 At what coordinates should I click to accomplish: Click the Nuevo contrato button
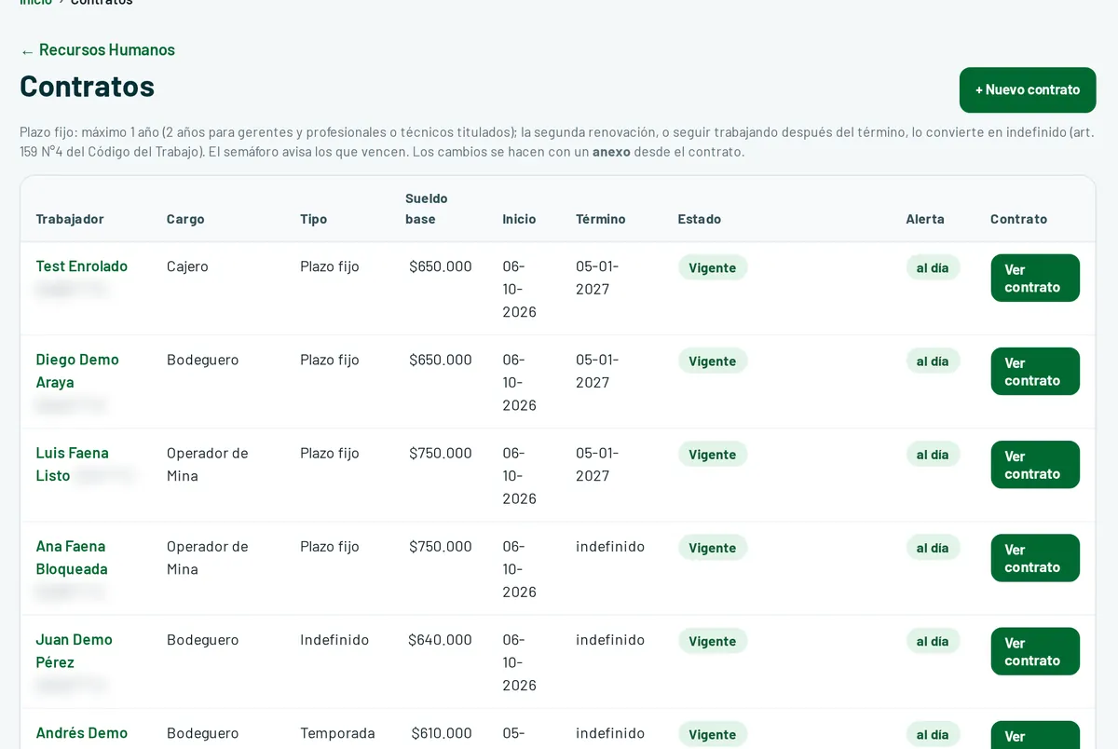coord(1028,90)
